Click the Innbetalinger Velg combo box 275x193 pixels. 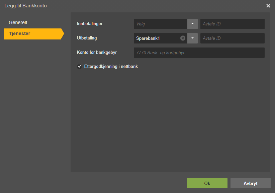point(160,24)
